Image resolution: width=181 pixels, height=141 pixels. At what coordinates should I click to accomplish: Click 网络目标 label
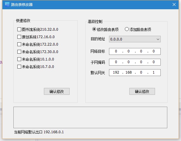coord(98,51)
